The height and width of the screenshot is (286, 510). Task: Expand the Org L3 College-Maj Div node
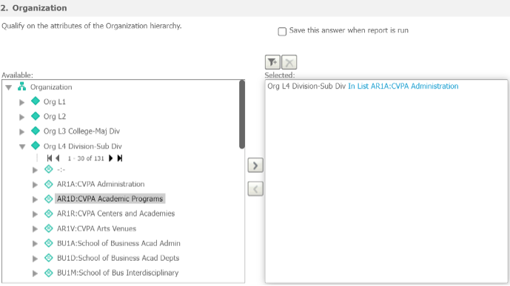click(x=21, y=132)
